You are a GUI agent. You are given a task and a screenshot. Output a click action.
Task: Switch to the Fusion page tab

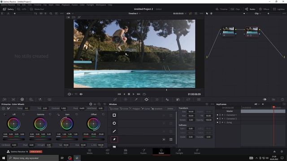click(x=143, y=151)
